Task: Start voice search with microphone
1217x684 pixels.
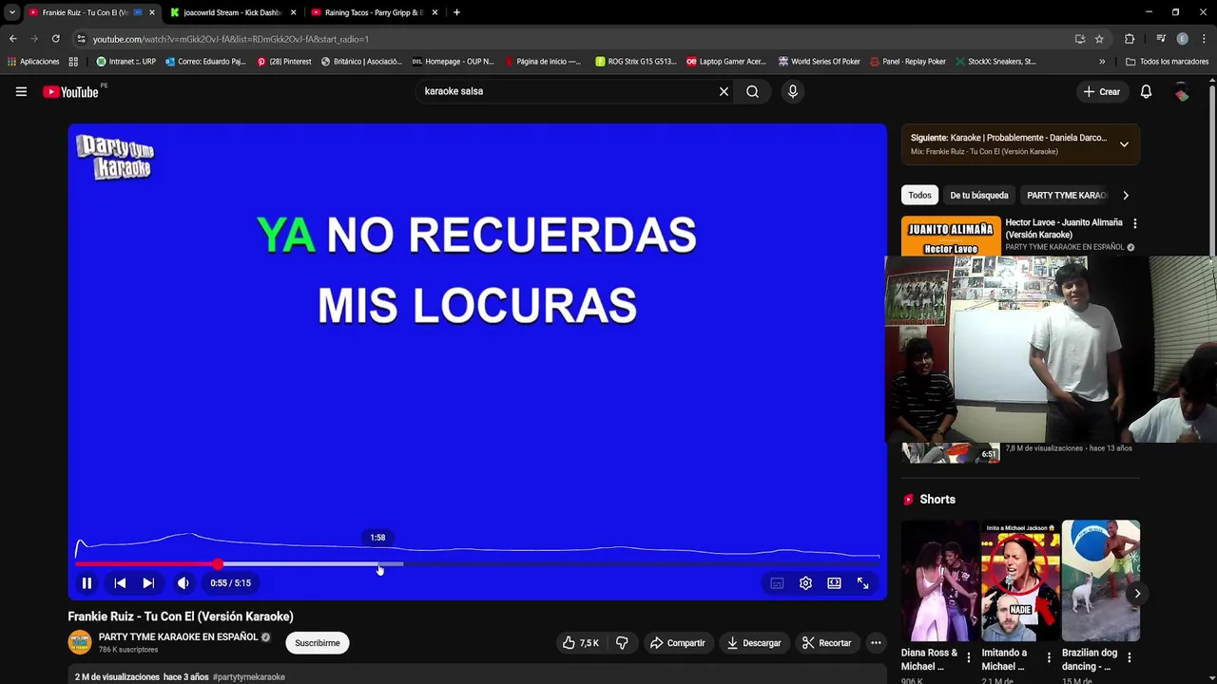Action: [793, 91]
